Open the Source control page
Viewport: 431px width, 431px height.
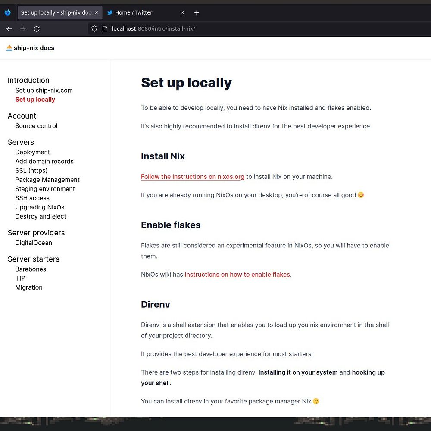(x=36, y=126)
